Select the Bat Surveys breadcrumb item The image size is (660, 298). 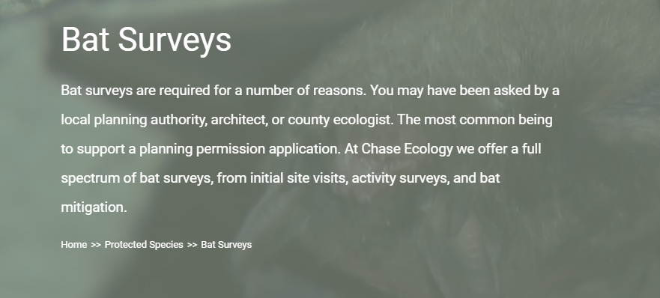click(226, 245)
